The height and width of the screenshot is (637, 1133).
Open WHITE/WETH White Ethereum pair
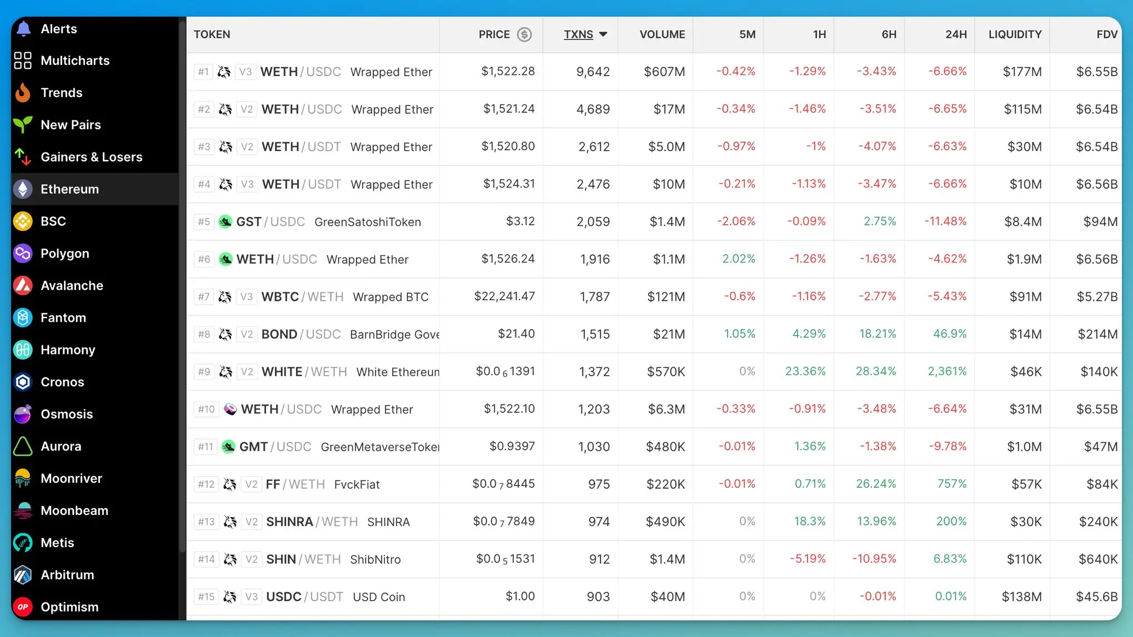(x=654, y=372)
